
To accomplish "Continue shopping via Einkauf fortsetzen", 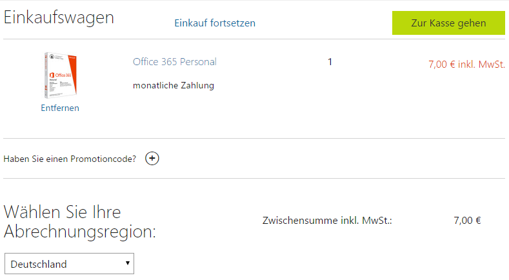I will coord(215,23).
